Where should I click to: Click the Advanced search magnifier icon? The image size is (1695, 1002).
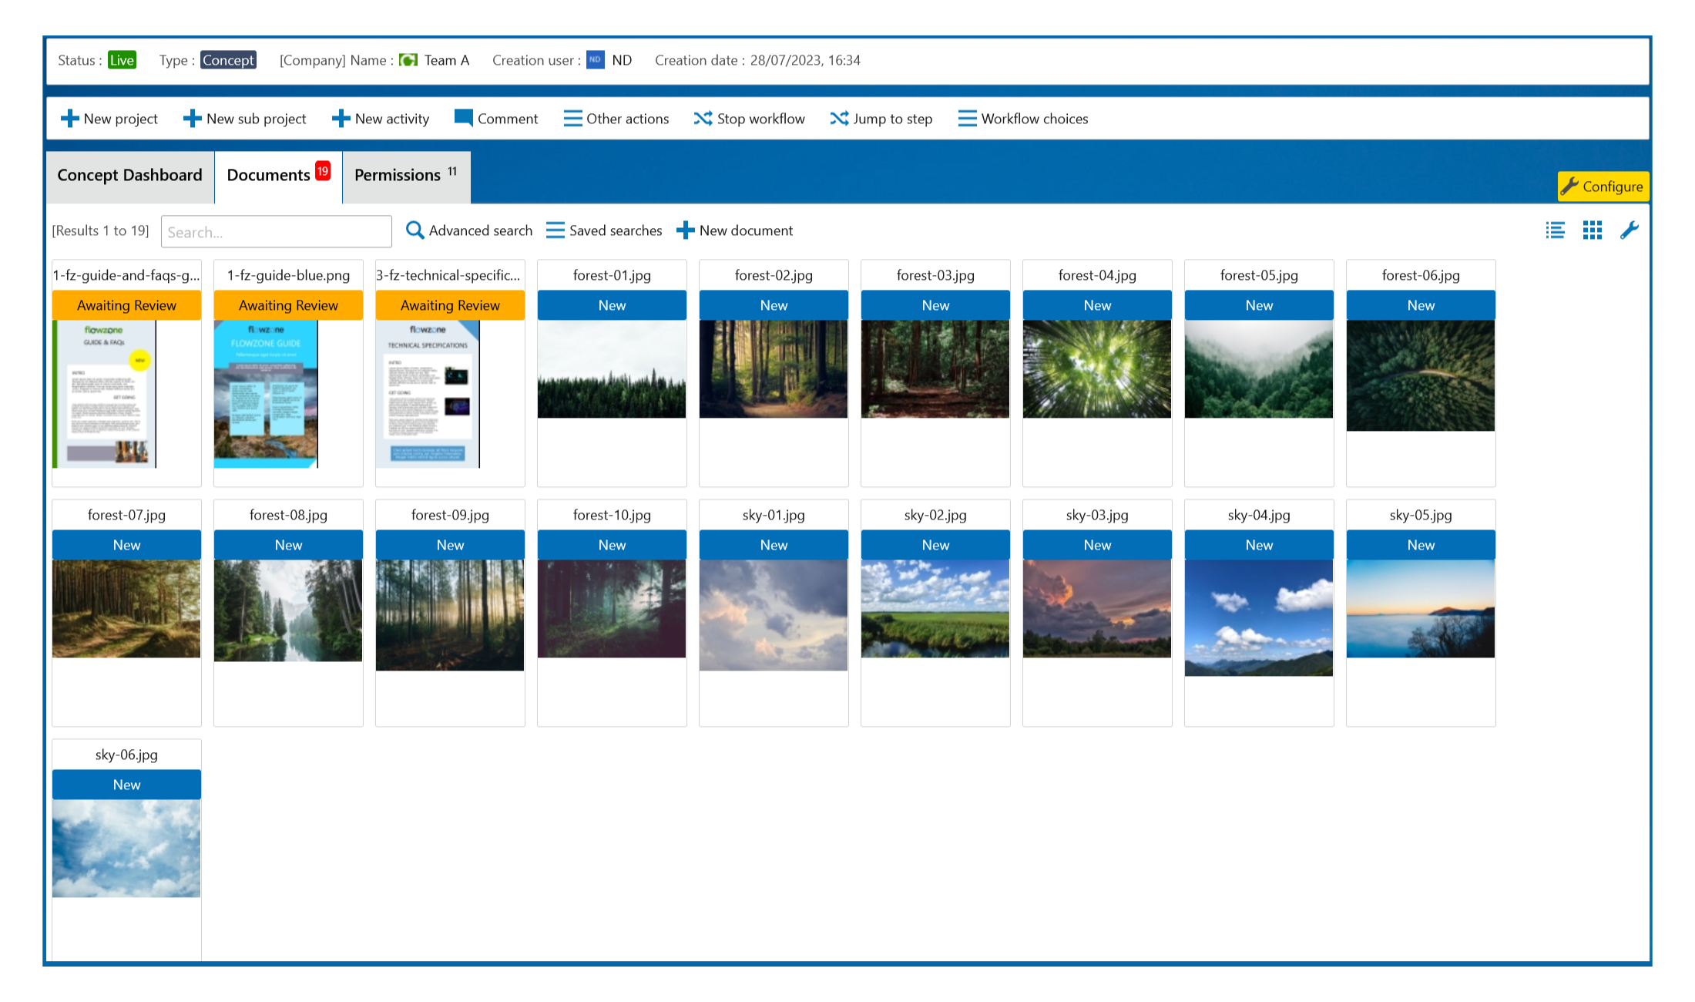pos(415,230)
